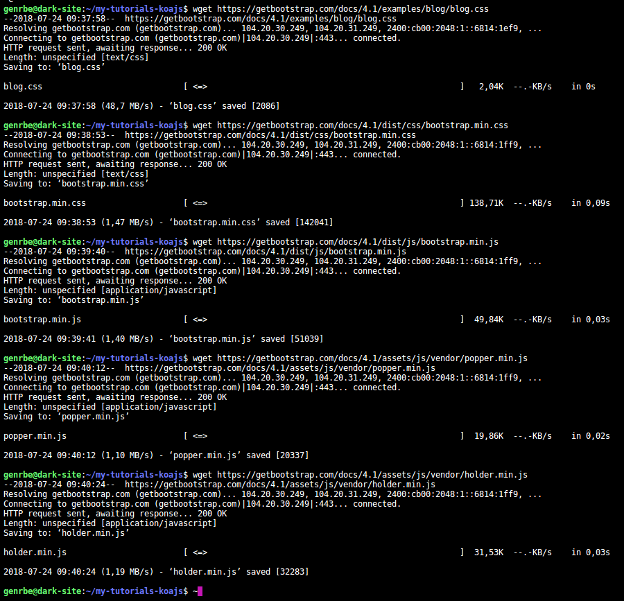This screenshot has height=601, width=624.
Task: Click 'Length: unspecified [application/javascript]' above 'Saving to: ‘popper.min.js’'
Action: click(110, 407)
